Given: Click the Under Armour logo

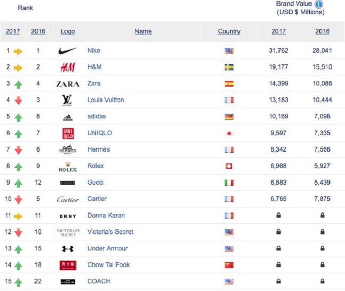Looking at the screenshot, I should 68,248.
